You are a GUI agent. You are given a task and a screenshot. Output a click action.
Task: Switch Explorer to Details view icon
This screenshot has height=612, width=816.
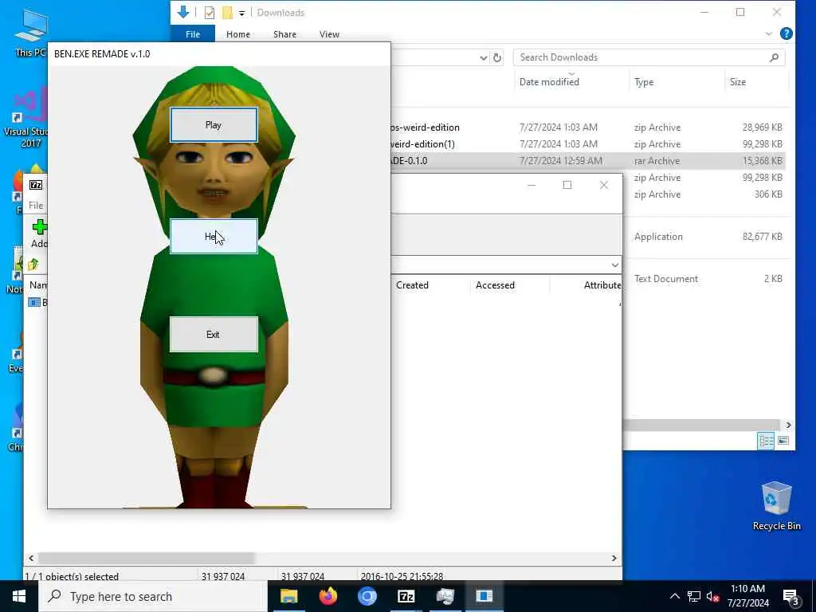[x=766, y=441]
